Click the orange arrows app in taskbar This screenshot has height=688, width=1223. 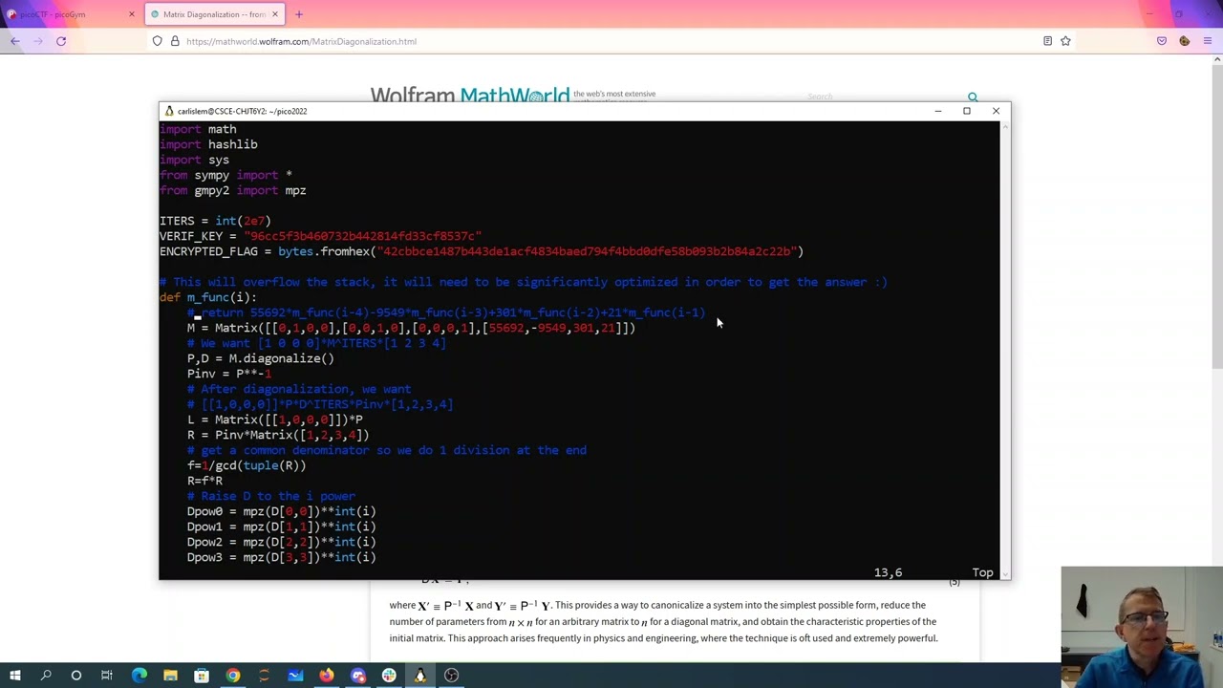tap(264, 676)
